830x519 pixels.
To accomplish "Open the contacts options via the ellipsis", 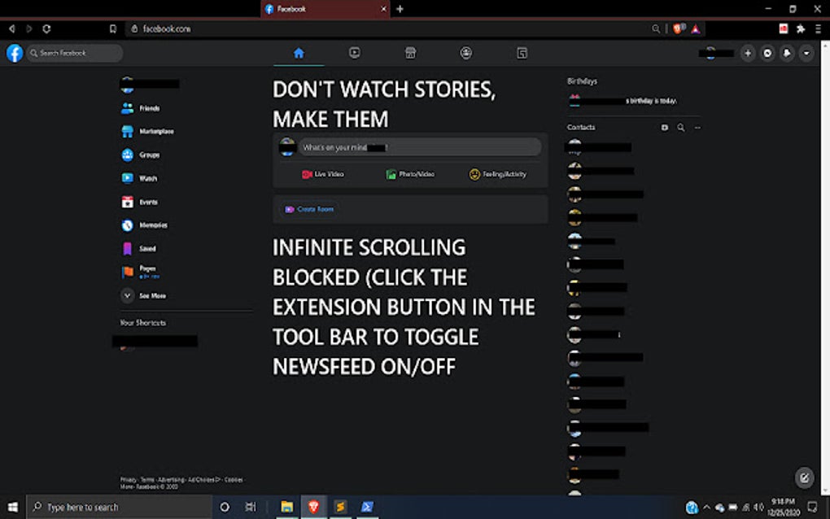I will coord(697,128).
